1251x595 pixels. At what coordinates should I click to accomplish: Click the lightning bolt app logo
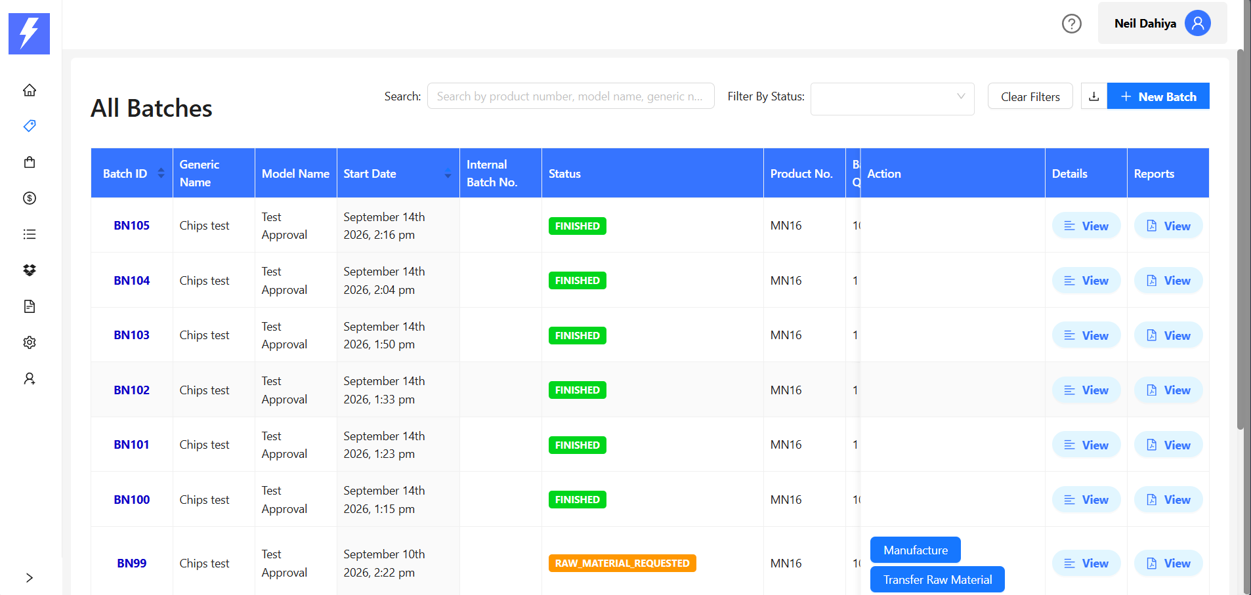click(x=29, y=33)
